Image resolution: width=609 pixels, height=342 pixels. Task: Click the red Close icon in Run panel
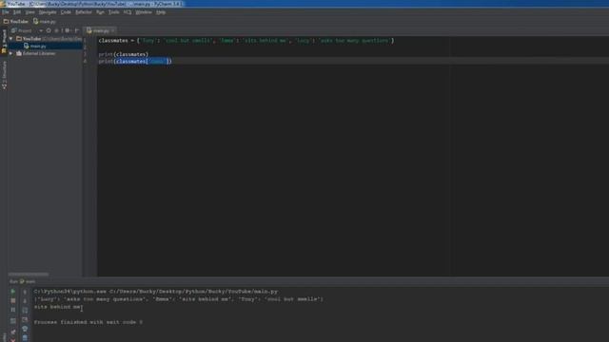(x=12, y=340)
